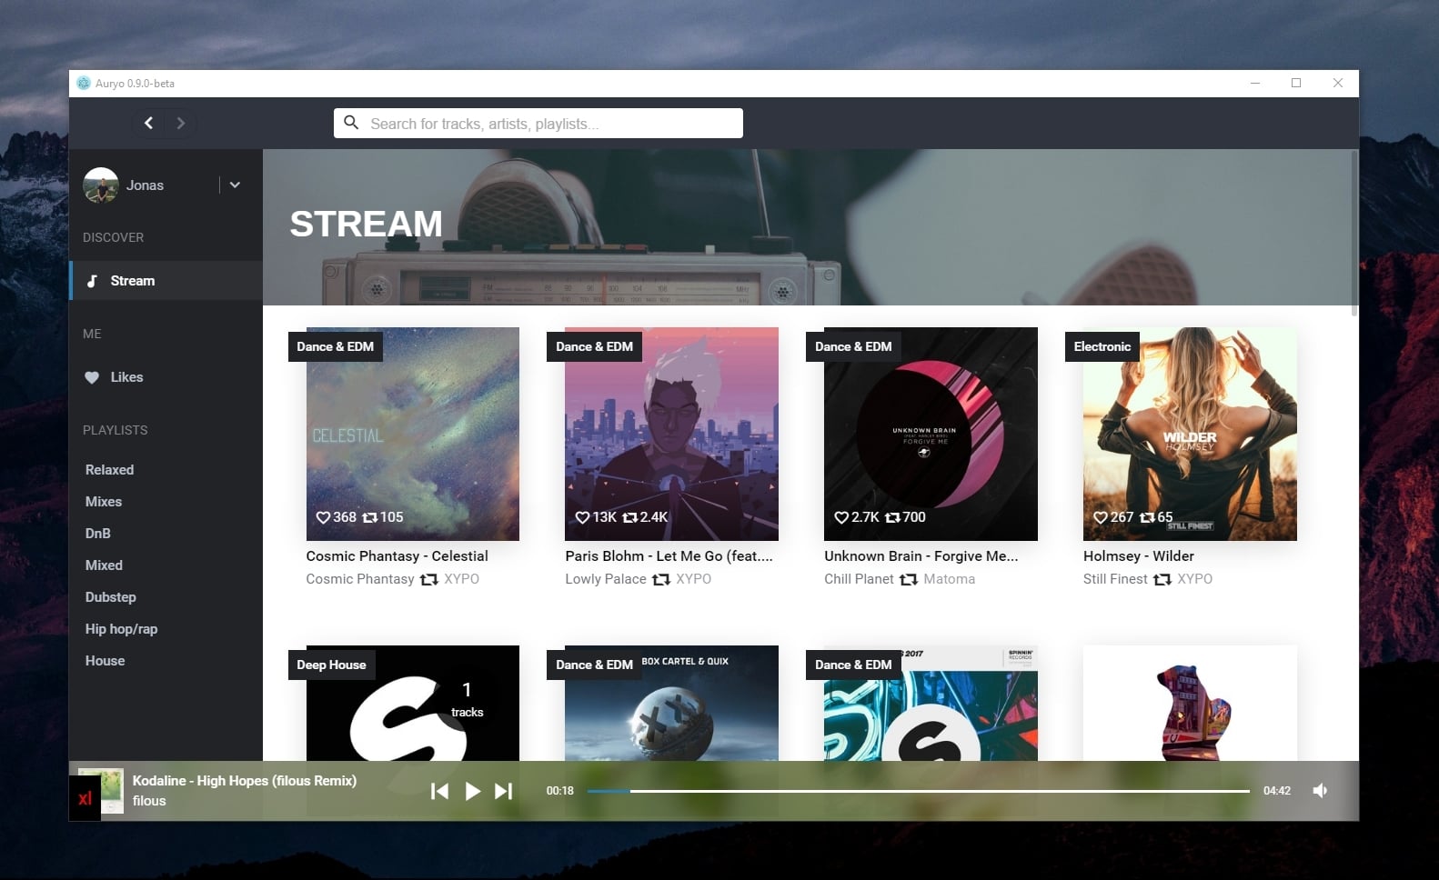
Task: Maximize the Auryo window
Action: click(1296, 83)
